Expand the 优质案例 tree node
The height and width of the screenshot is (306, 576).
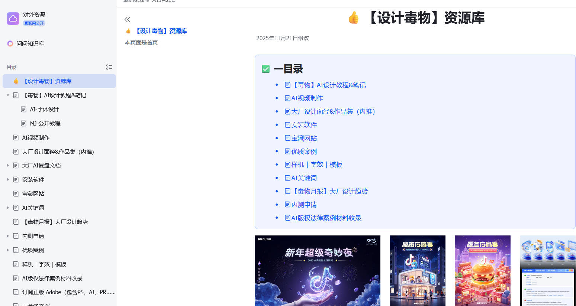pyautogui.click(x=8, y=250)
